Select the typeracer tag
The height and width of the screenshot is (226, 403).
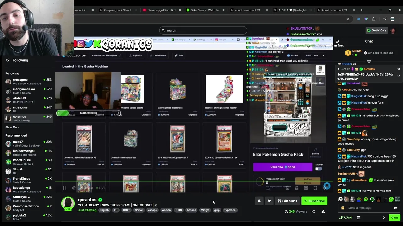(230, 210)
